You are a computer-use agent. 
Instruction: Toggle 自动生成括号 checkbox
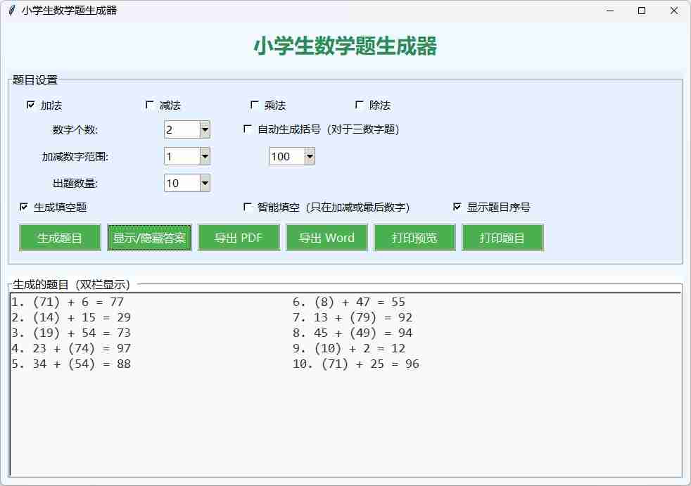click(x=248, y=129)
